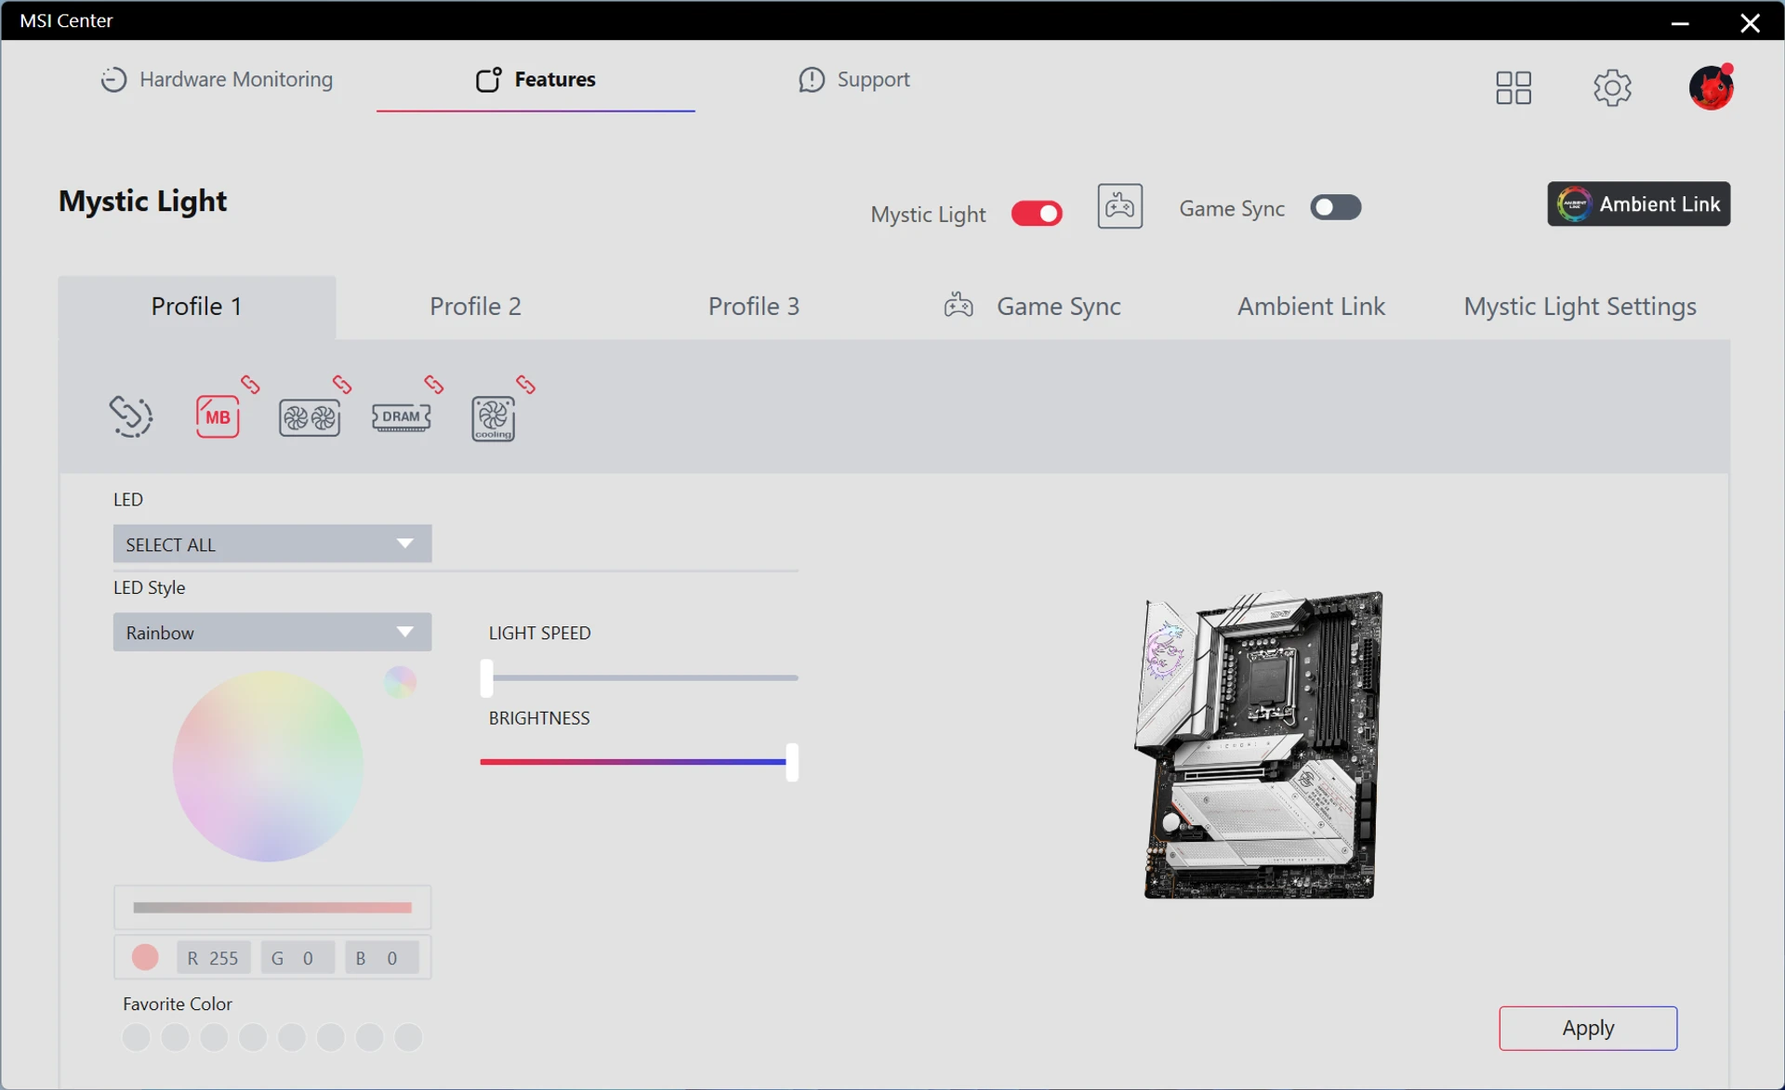Click the Light Speed slider handle
This screenshot has height=1090, width=1785.
point(486,678)
